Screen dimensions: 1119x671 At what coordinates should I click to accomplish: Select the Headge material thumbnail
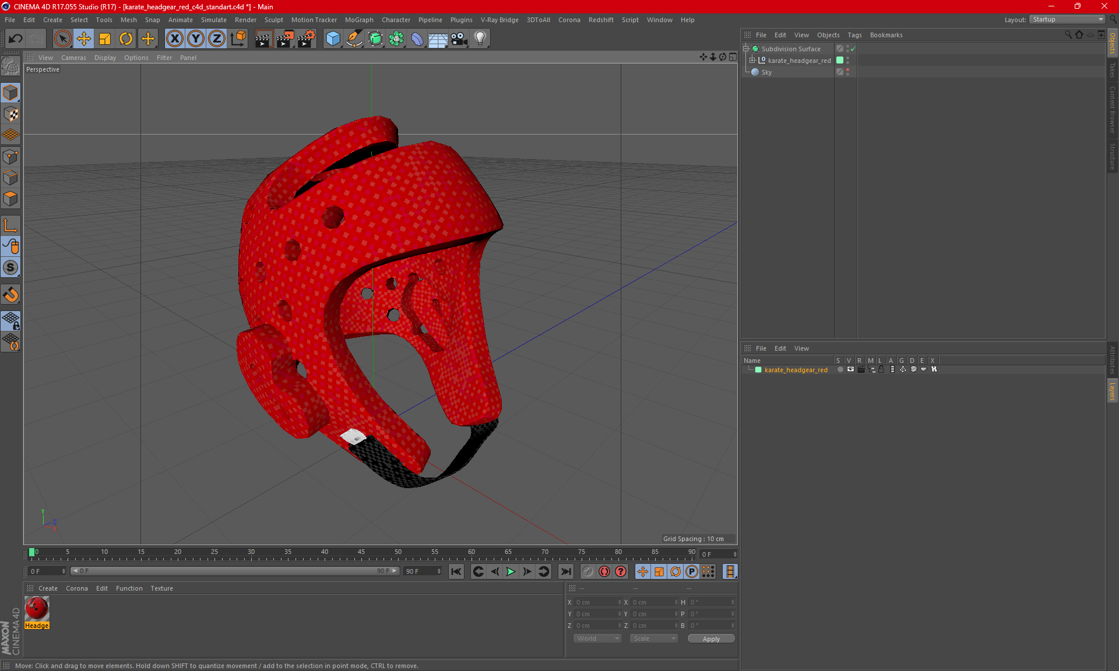(37, 609)
